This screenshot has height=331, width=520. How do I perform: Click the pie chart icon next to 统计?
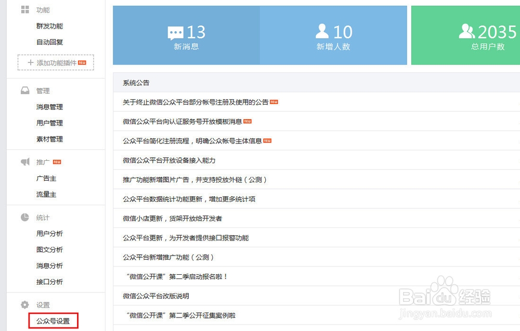point(24,217)
